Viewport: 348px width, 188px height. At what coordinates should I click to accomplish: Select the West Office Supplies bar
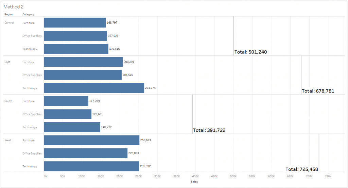[x=86, y=153]
